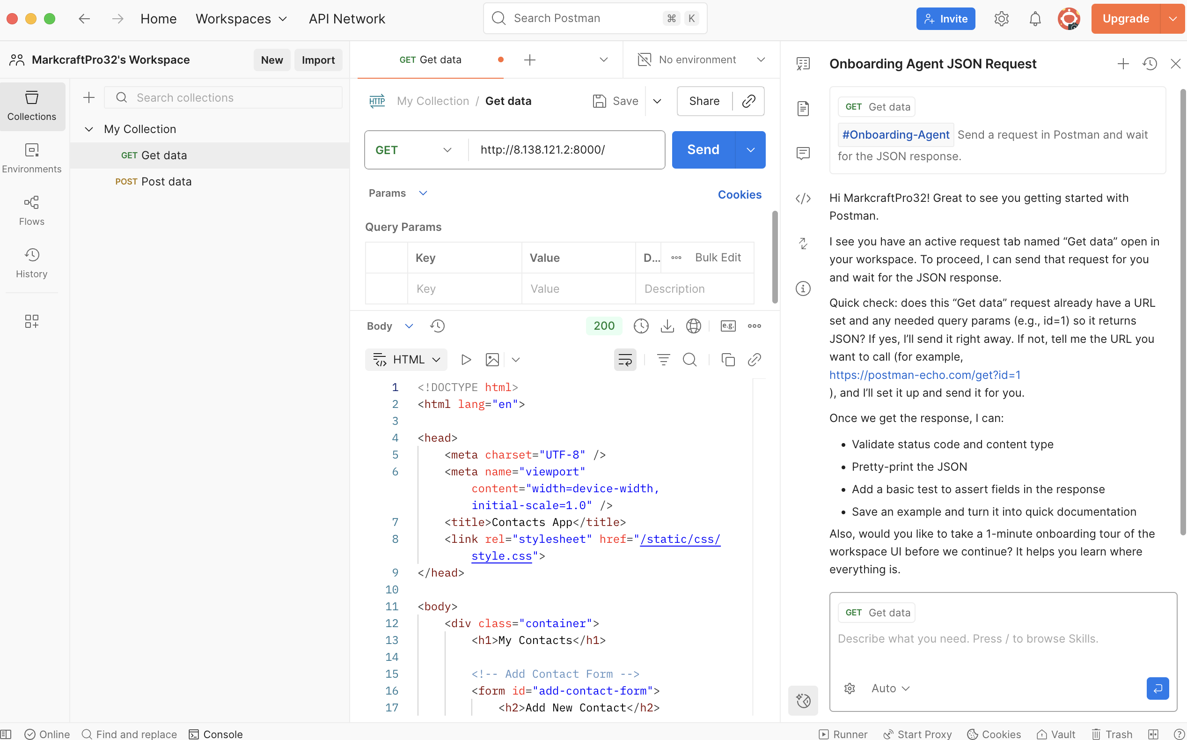Click the globe network info icon
Screen dimensions: 1187x740
point(694,326)
